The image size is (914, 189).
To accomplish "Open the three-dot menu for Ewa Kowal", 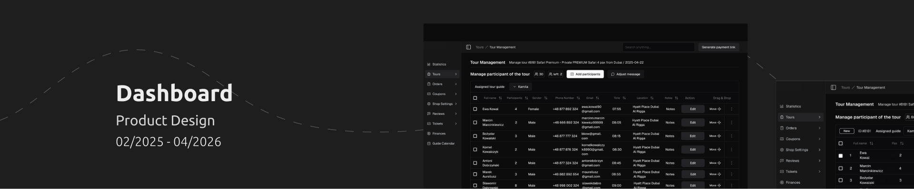I will click(x=732, y=109).
